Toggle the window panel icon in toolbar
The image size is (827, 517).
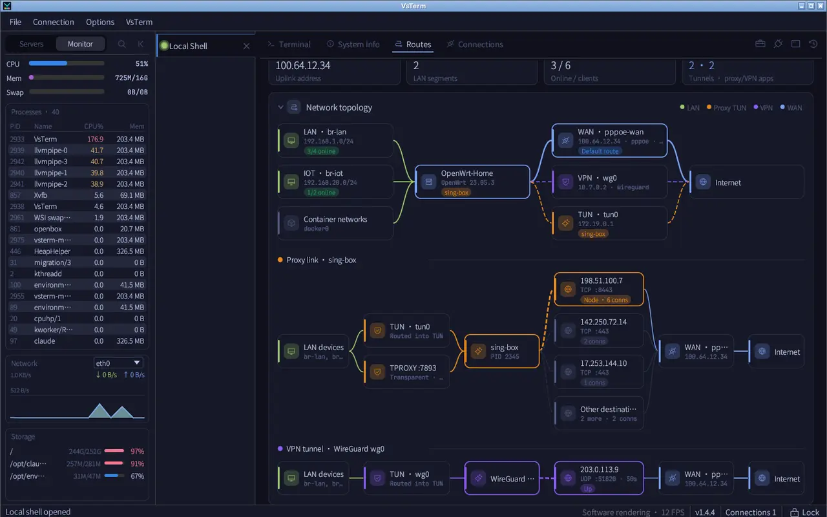tap(796, 44)
